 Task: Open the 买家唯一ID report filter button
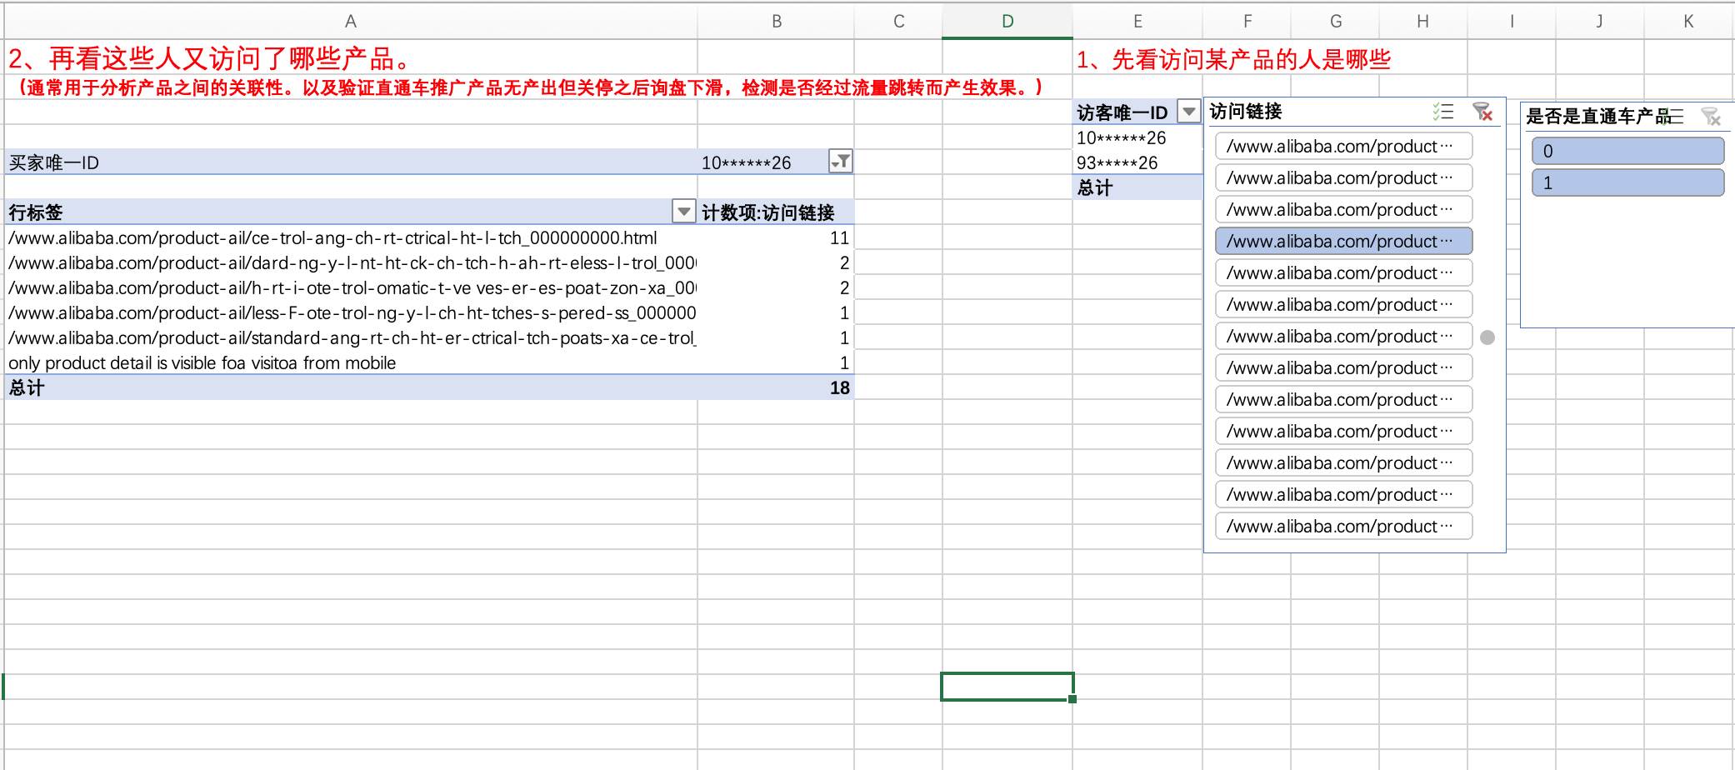pyautogui.click(x=841, y=162)
